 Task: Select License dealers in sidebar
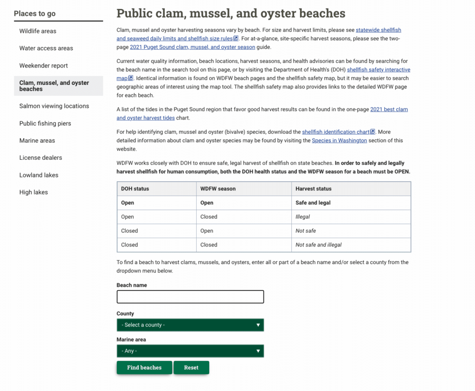coord(40,158)
